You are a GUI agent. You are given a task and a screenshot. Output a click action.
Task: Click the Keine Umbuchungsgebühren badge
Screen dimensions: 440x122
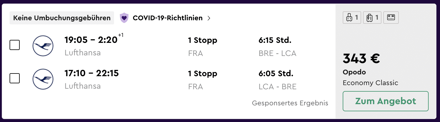pyautogui.click(x=62, y=18)
